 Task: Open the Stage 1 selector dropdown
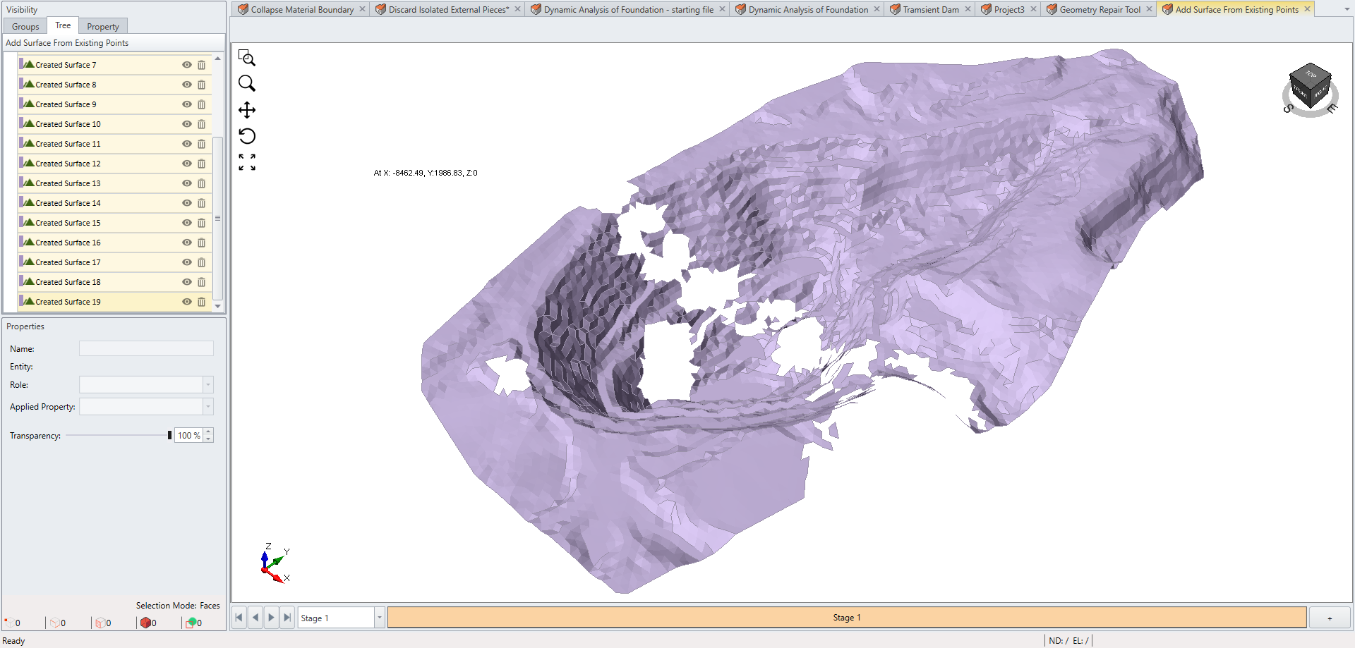click(x=379, y=617)
